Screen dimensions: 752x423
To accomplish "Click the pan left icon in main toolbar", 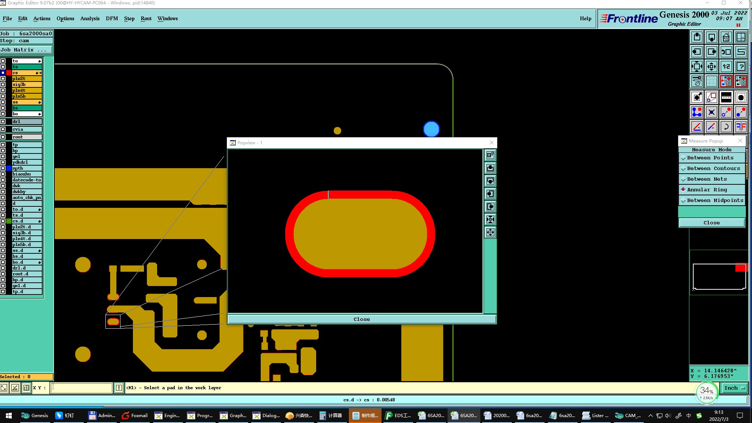I will (697, 52).
